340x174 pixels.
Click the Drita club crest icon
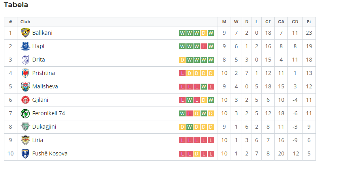(25, 60)
